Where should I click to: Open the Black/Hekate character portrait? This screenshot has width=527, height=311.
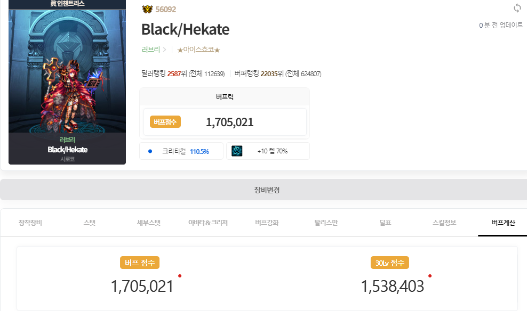[x=67, y=80]
